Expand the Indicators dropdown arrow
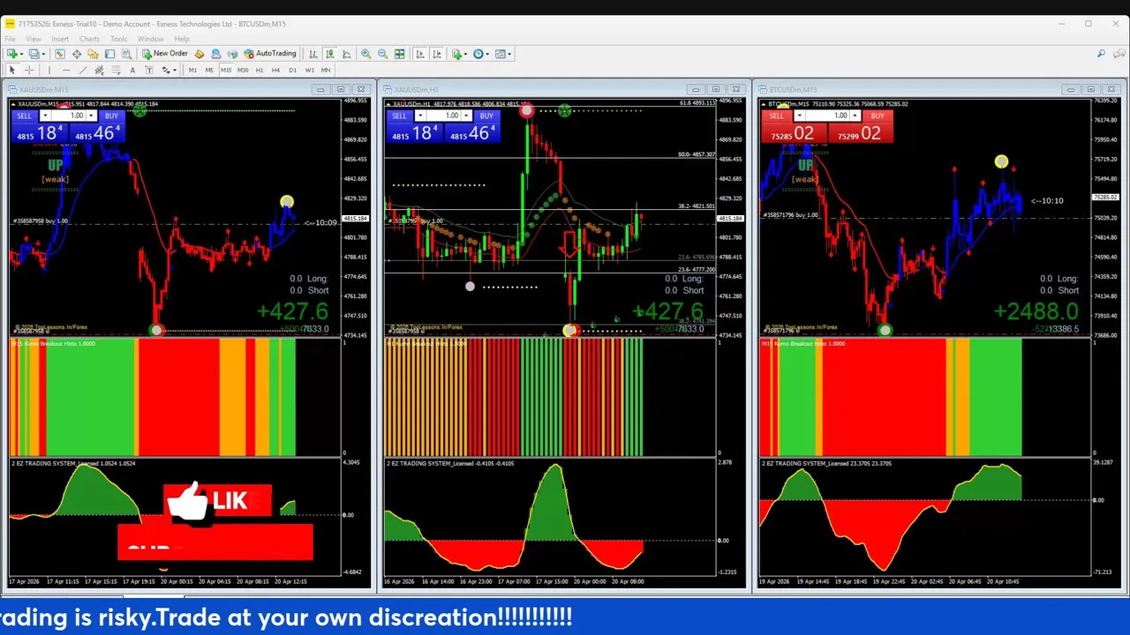 point(465,54)
